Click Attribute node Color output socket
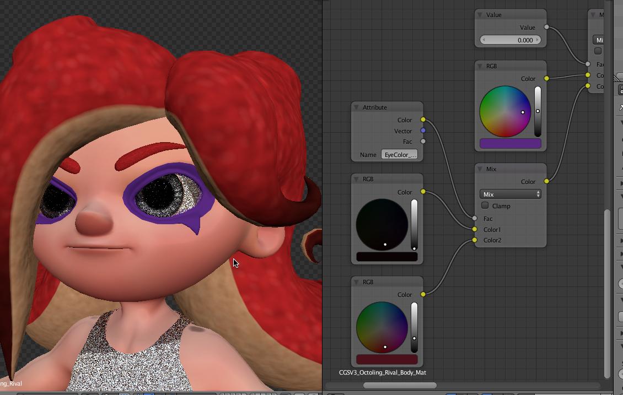 [x=423, y=120]
